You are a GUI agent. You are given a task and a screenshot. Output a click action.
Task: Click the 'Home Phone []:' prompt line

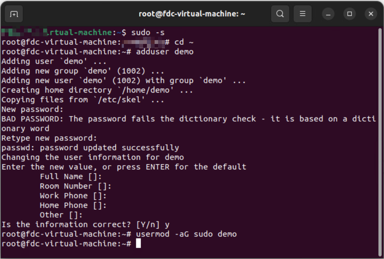(x=73, y=205)
